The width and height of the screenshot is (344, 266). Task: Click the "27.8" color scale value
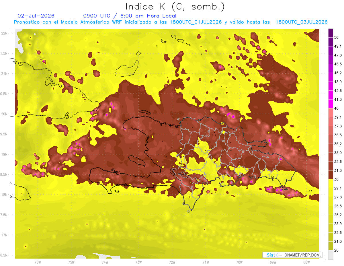click(x=338, y=197)
